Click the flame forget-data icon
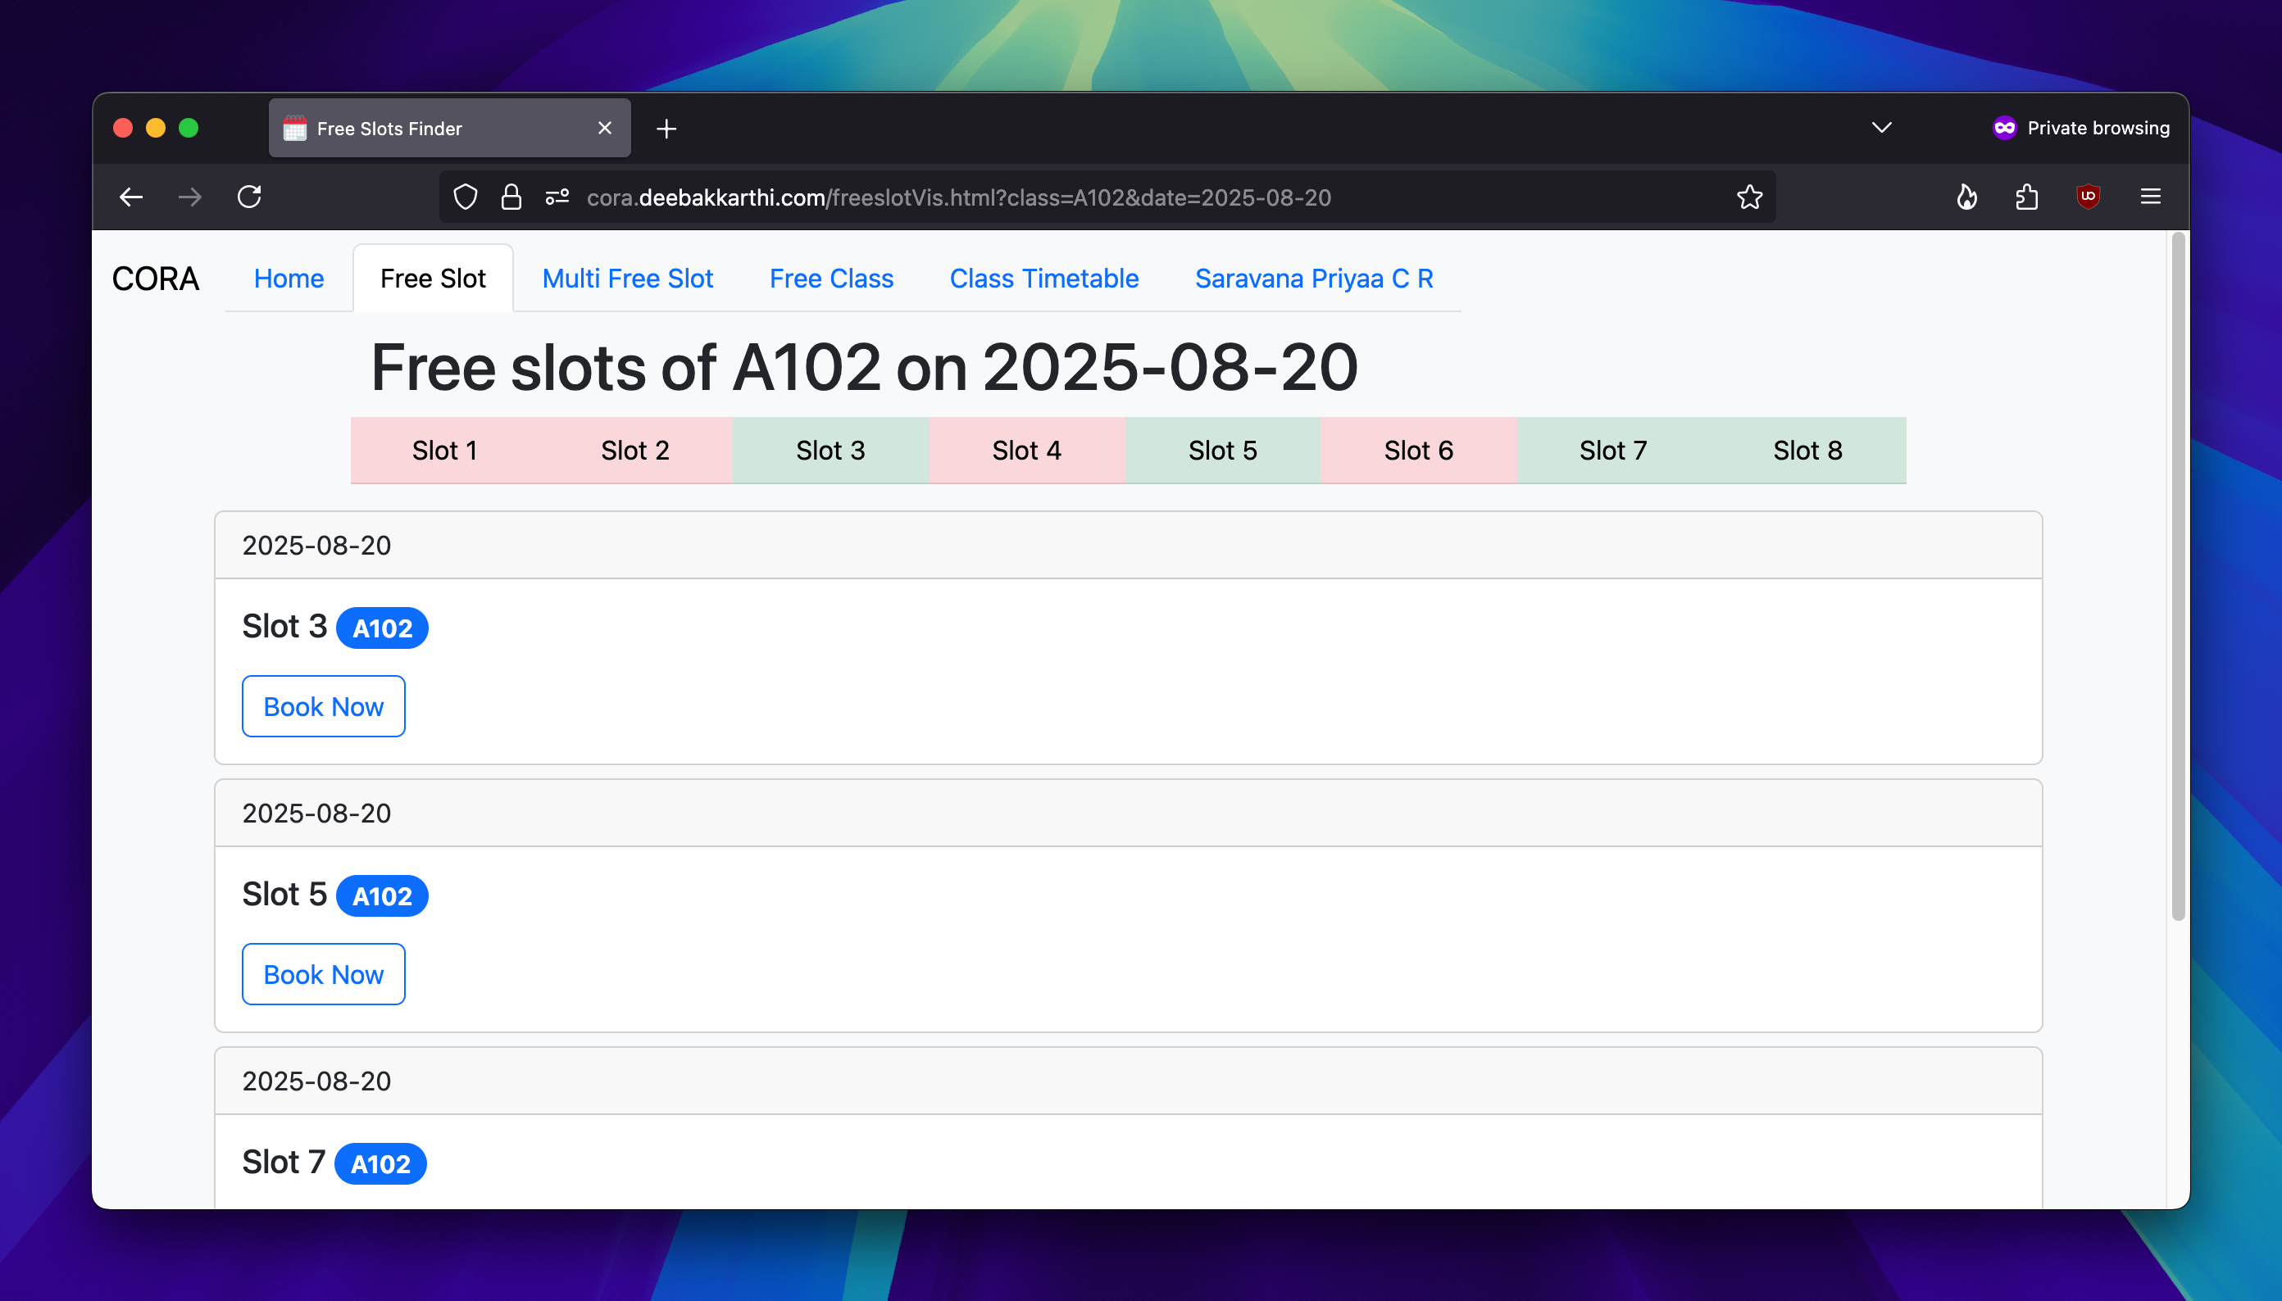Viewport: 2282px width, 1301px height. (1966, 197)
